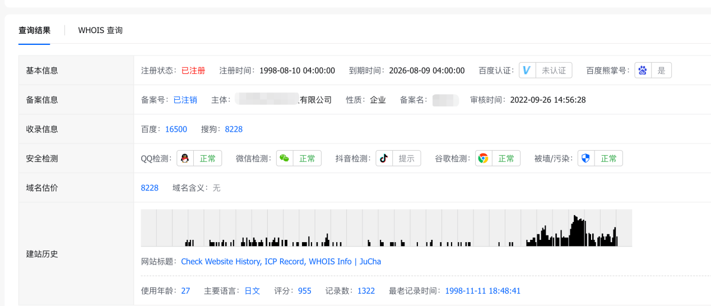
Task: Click the WeChat detection icon
Action: (285, 159)
